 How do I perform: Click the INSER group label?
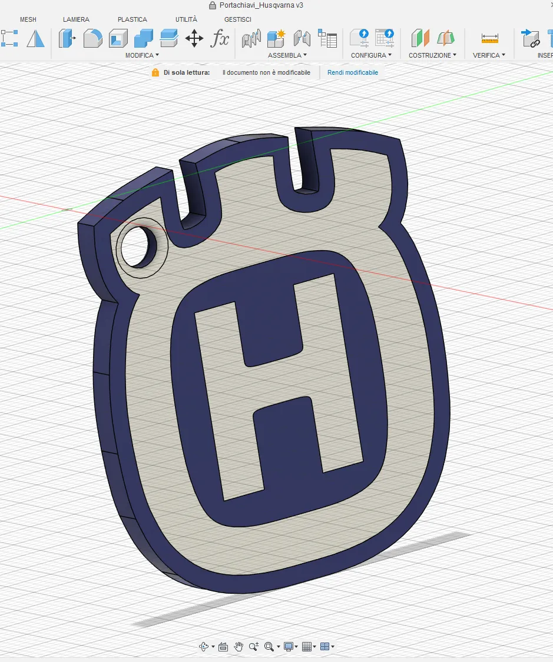click(545, 55)
